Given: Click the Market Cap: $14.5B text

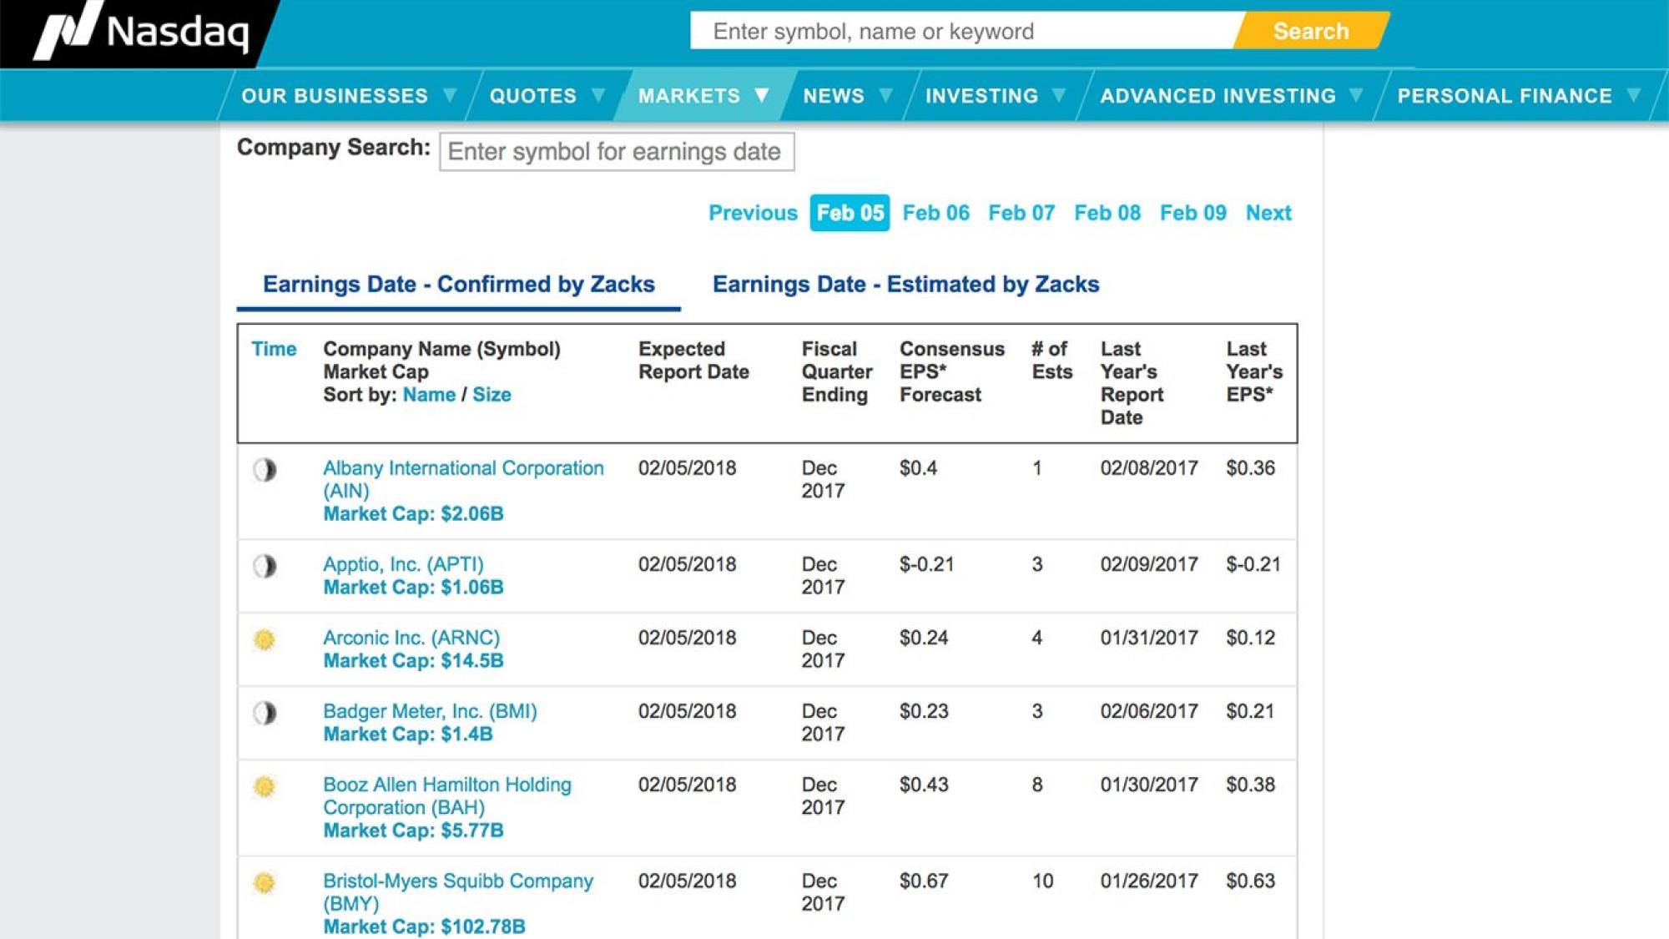Looking at the screenshot, I should coord(413,661).
